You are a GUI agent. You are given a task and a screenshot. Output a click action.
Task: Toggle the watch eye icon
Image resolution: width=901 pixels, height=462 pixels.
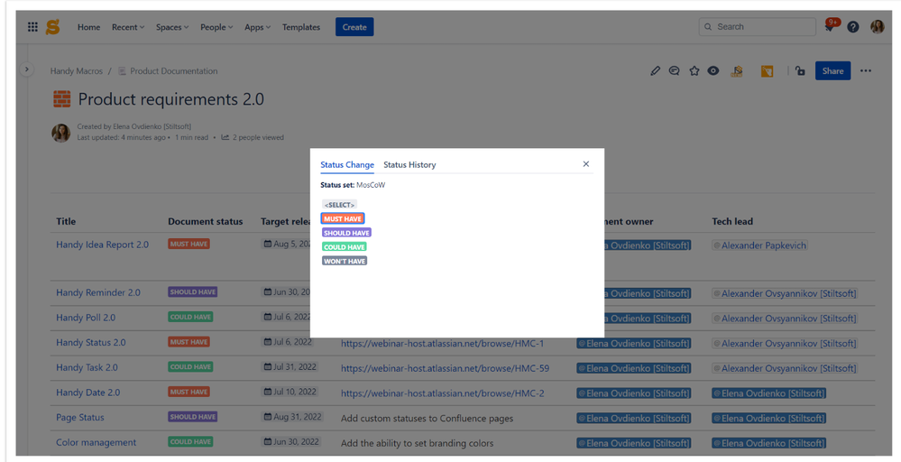point(713,71)
